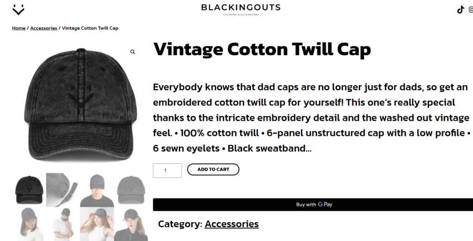The height and width of the screenshot is (241, 473).
Task: Open the thumbnail of woman holding cap brim
Action: point(97,224)
